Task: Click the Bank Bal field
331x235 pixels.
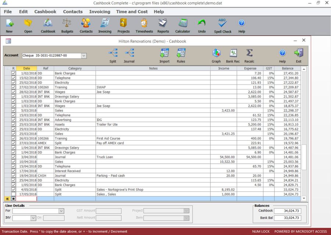Action: tap(288, 218)
